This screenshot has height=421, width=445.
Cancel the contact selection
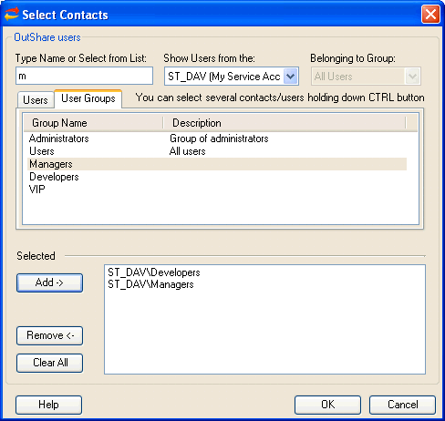402,405
